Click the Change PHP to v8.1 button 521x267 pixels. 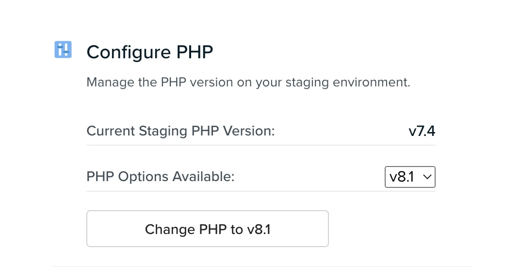click(208, 229)
